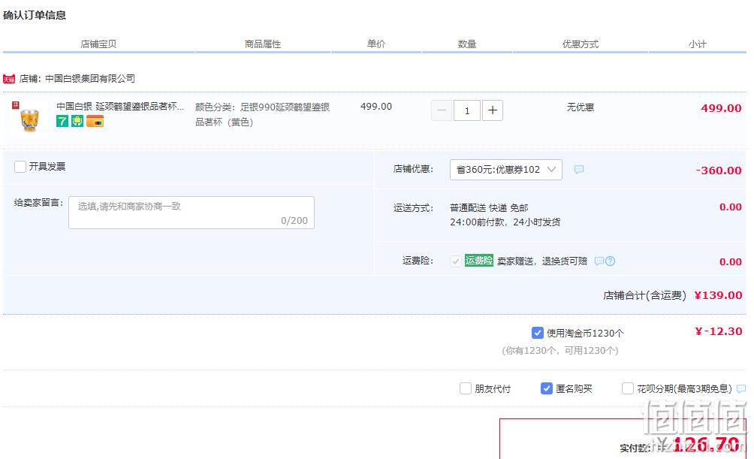This screenshot has height=459, width=754.
Task: Toggle the 匿名购买 checkbox
Action: coord(546,388)
